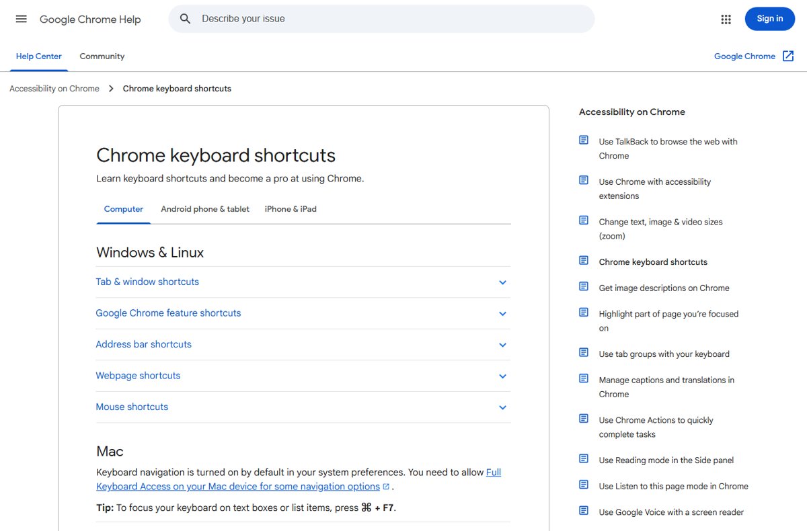807x531 pixels.
Task: Open the Google Chrome product link
Action: (x=744, y=56)
